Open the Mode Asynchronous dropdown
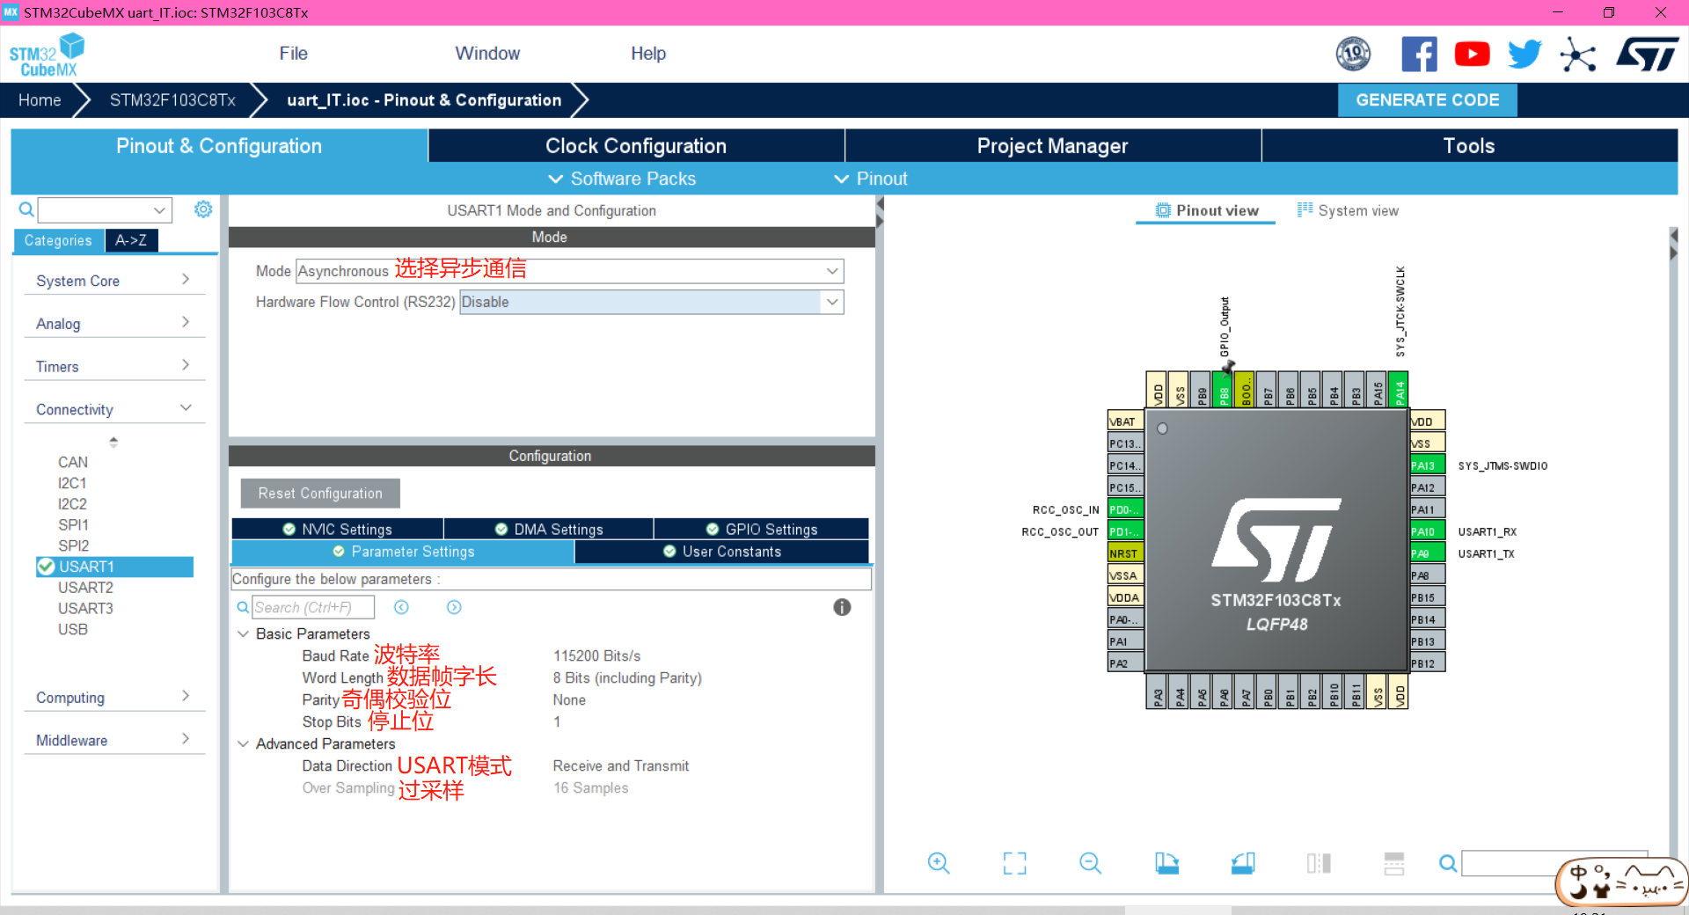Viewport: 1689px width, 915px height. click(832, 271)
